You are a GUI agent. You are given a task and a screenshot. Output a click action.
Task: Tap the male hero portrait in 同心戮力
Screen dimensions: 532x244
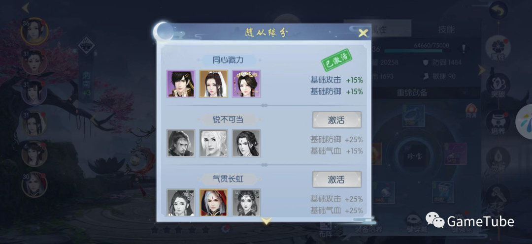(x=181, y=84)
